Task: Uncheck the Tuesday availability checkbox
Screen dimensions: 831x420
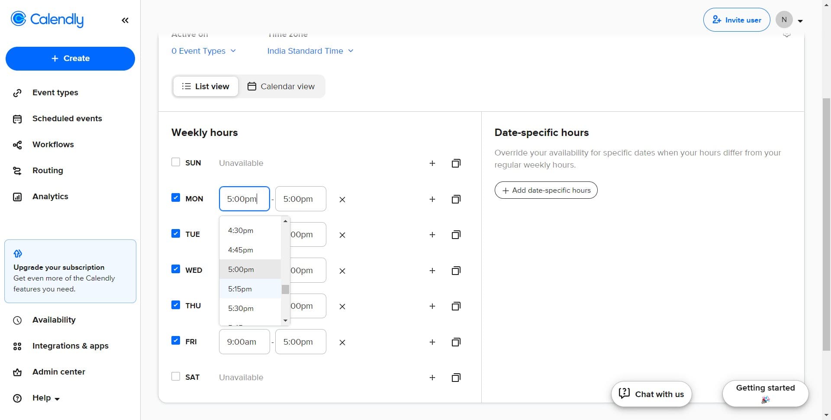Action: pyautogui.click(x=176, y=234)
